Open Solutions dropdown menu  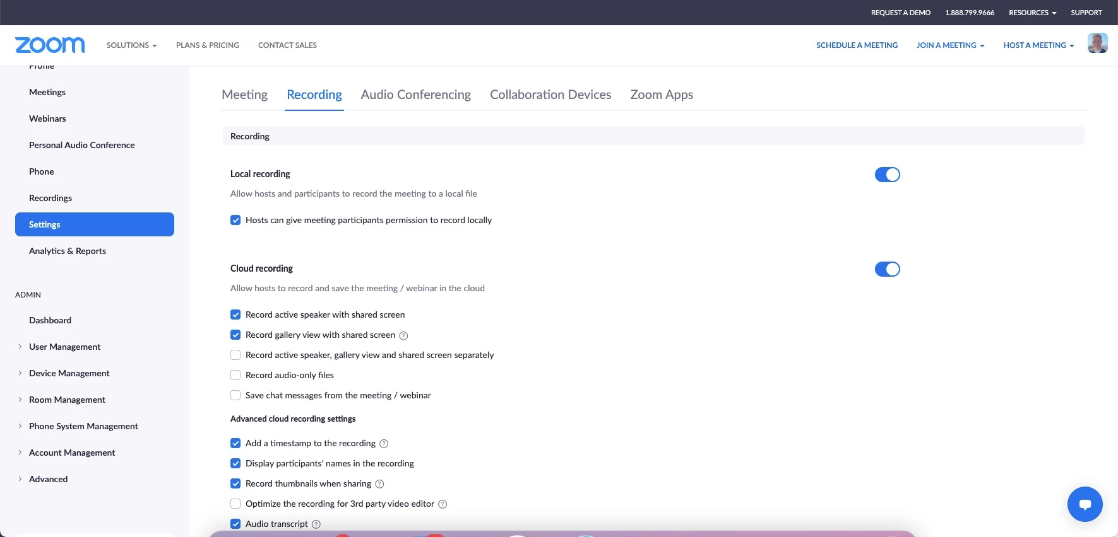pyautogui.click(x=131, y=45)
